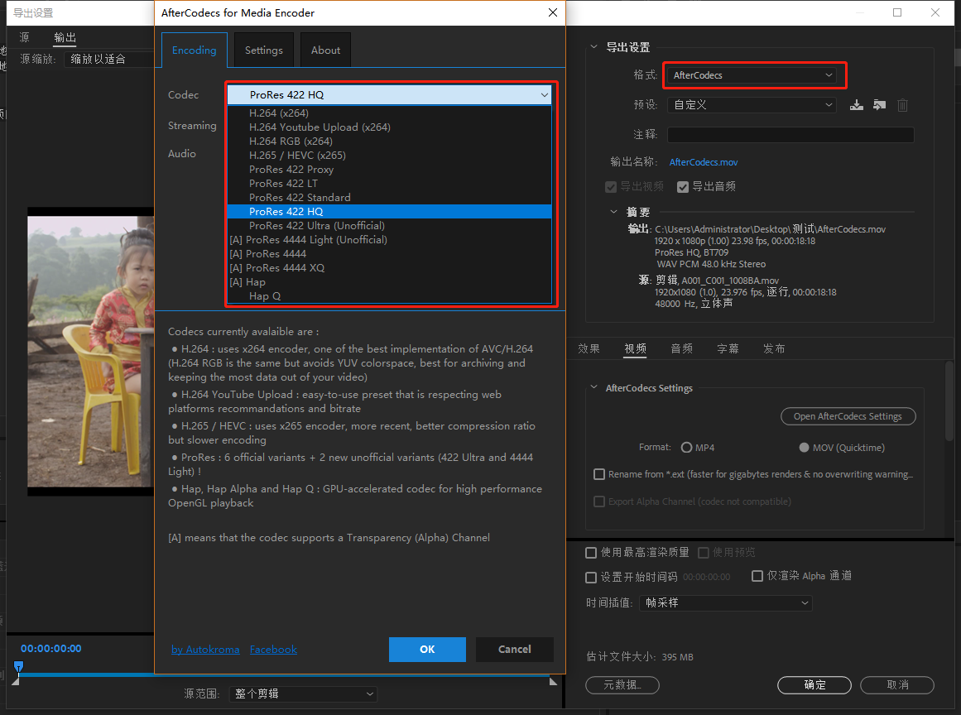Viewport: 961px width, 715px height.
Task: Collapse the 摘要 summary section
Action: [x=613, y=212]
